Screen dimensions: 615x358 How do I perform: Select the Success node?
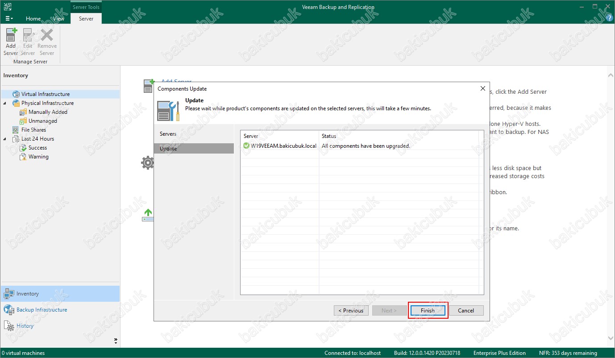(37, 148)
